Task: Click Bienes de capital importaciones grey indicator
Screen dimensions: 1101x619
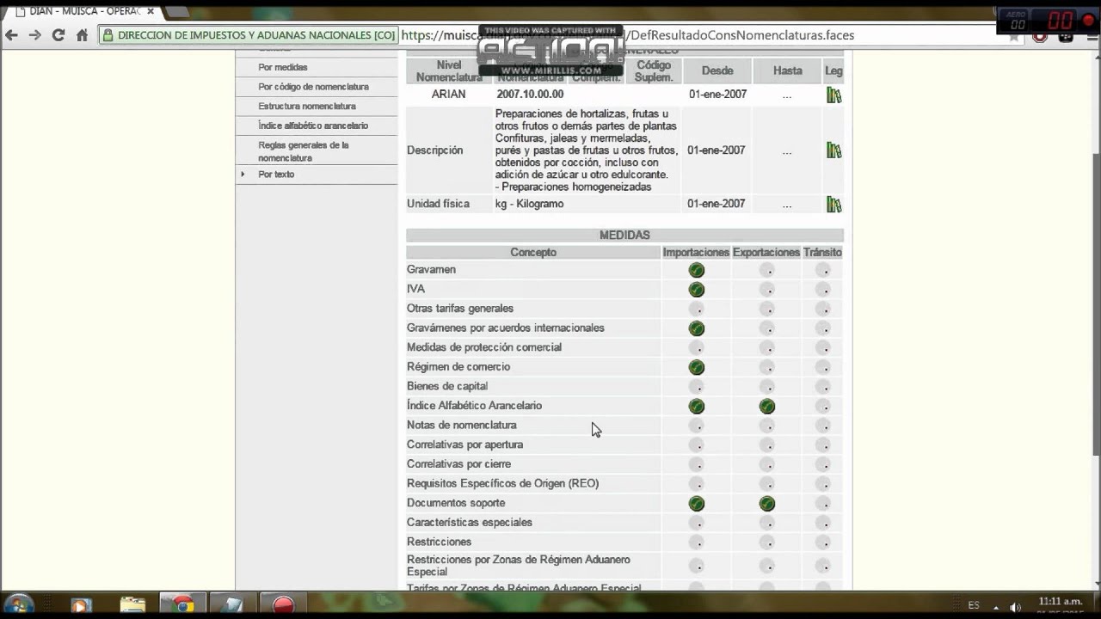Action: (697, 387)
